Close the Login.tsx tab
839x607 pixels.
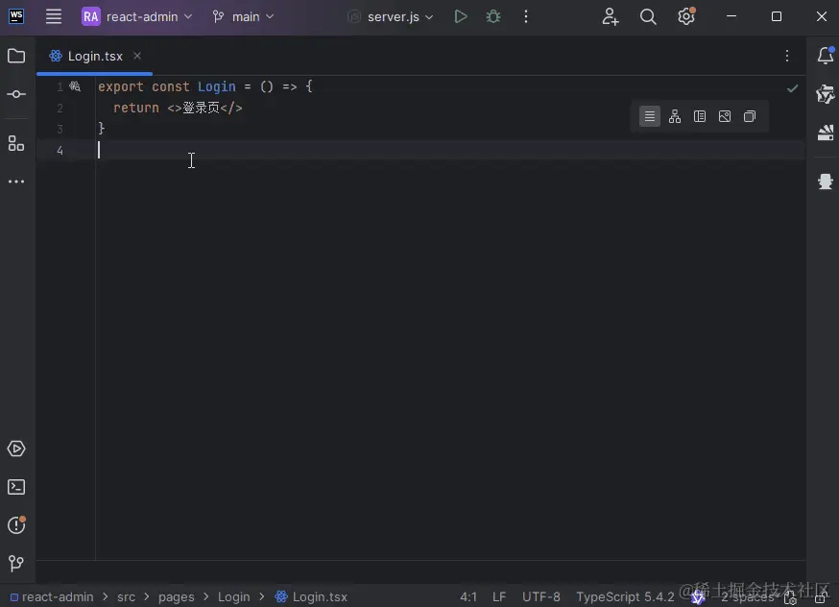point(137,56)
